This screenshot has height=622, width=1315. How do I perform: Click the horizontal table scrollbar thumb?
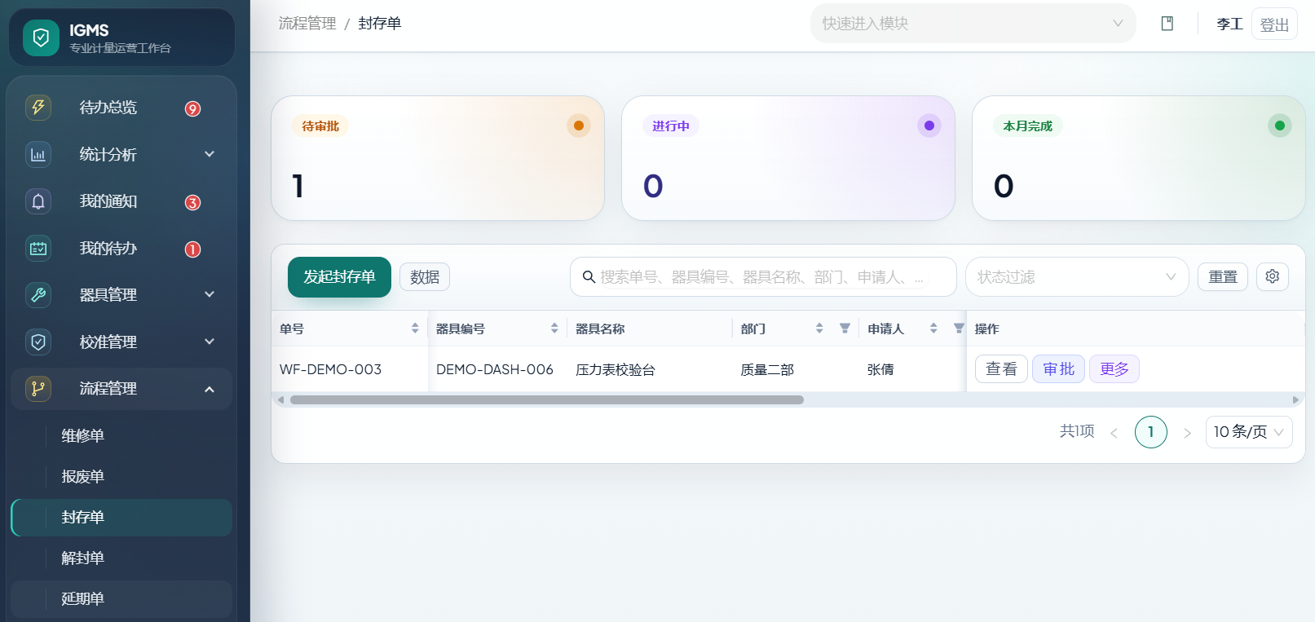click(547, 399)
